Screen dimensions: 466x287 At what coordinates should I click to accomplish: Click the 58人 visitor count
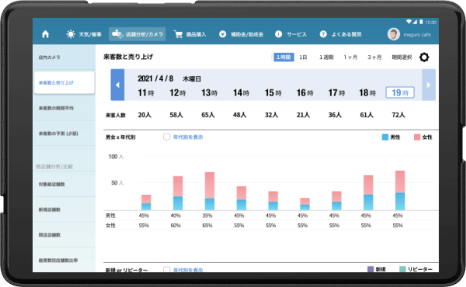176,115
